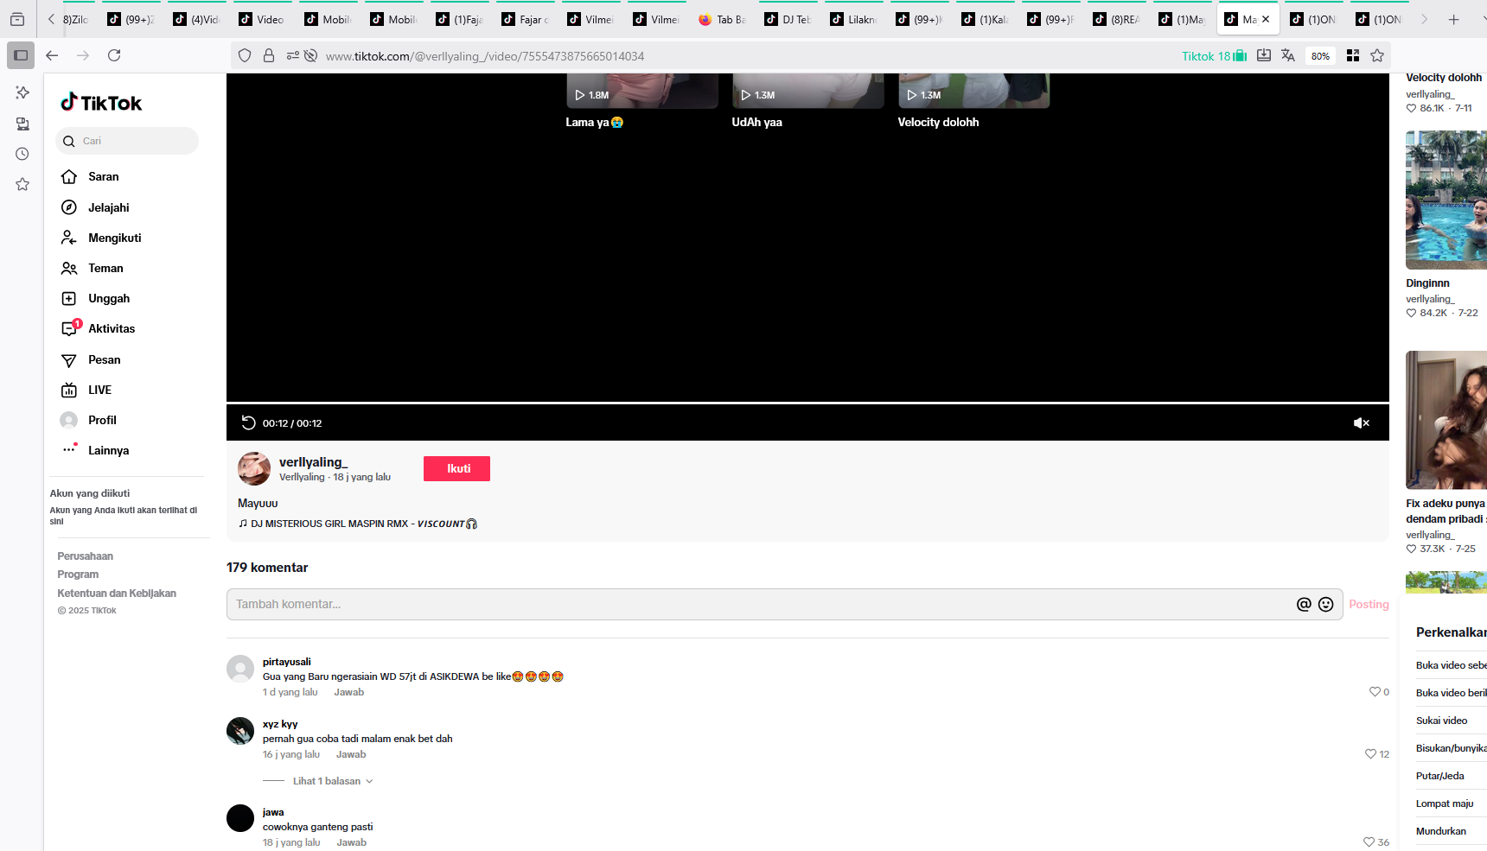Like the pirtayusali comment

(1375, 692)
